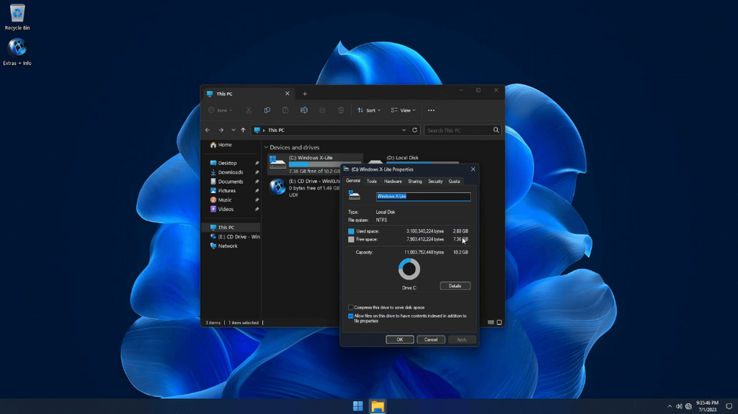Show hidden tray icons chevron
Viewport: 738px width, 414px height.
pos(670,407)
